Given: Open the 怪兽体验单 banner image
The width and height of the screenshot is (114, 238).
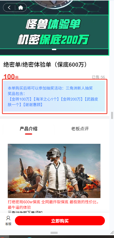Looking at the screenshot, I should point(54,28).
